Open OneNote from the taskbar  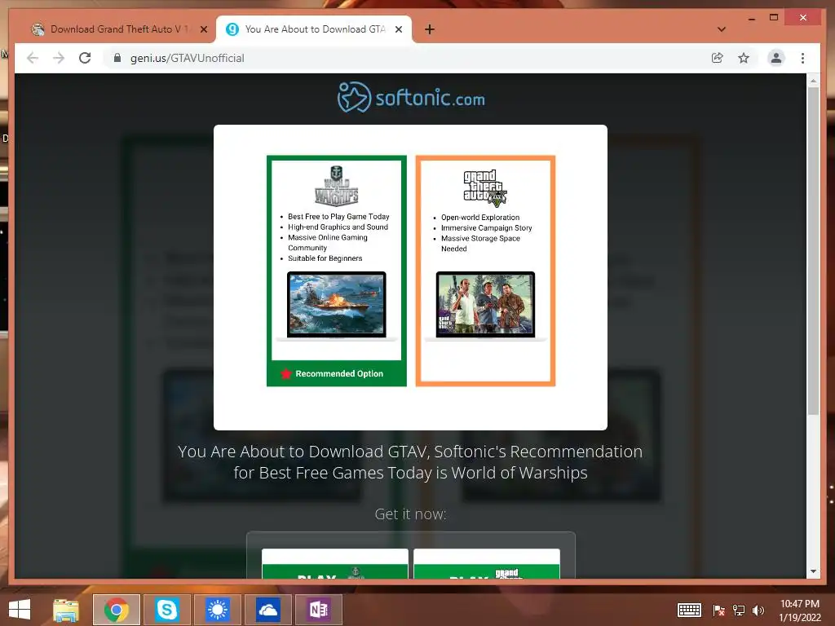click(x=319, y=610)
